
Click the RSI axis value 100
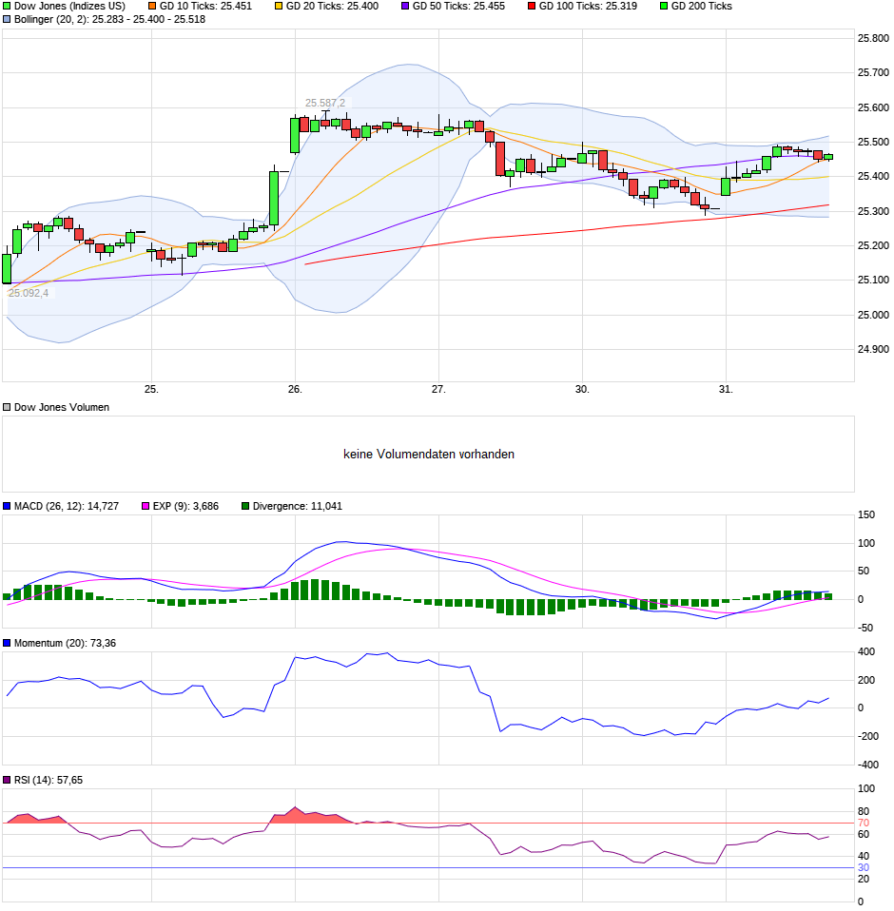[866, 789]
